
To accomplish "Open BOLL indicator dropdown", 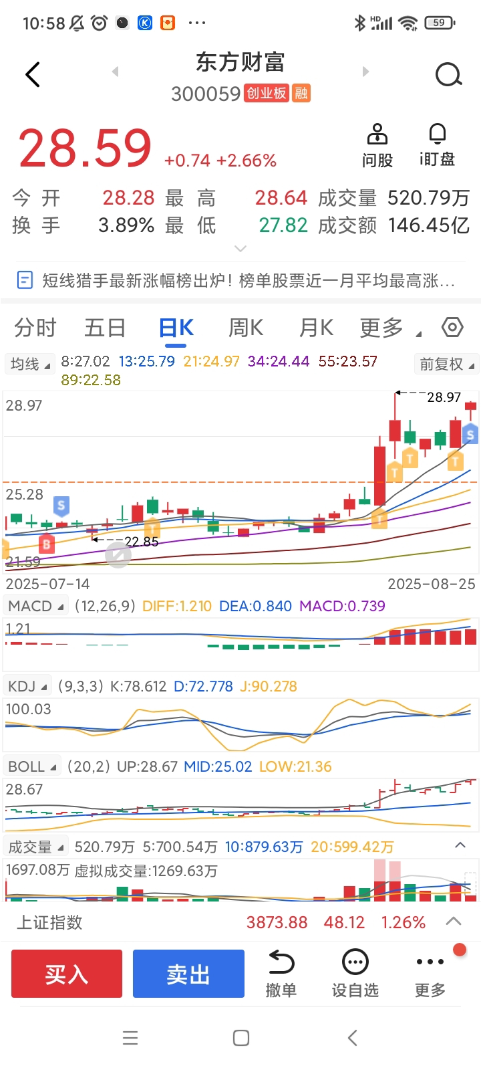I will coord(32,766).
